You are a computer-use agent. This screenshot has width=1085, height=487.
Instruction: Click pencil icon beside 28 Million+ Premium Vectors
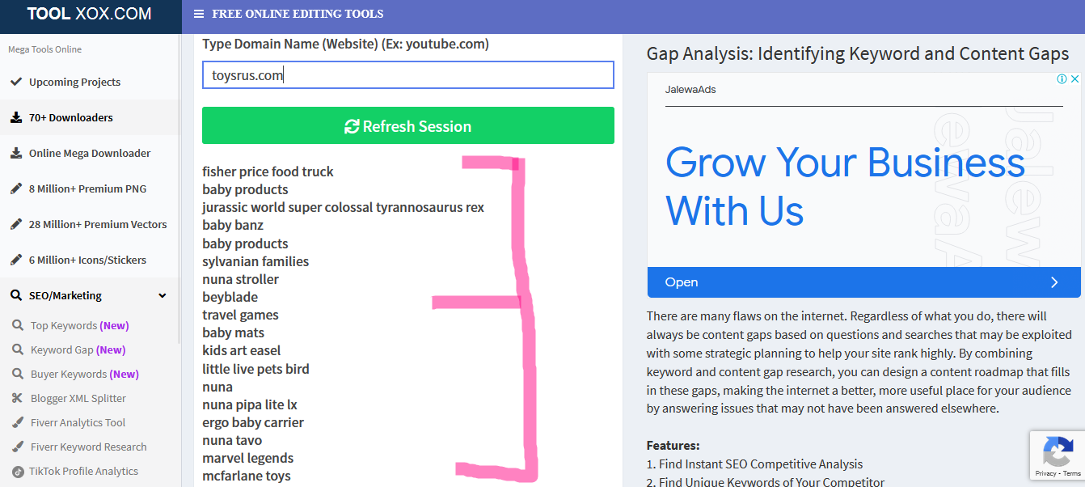point(15,224)
